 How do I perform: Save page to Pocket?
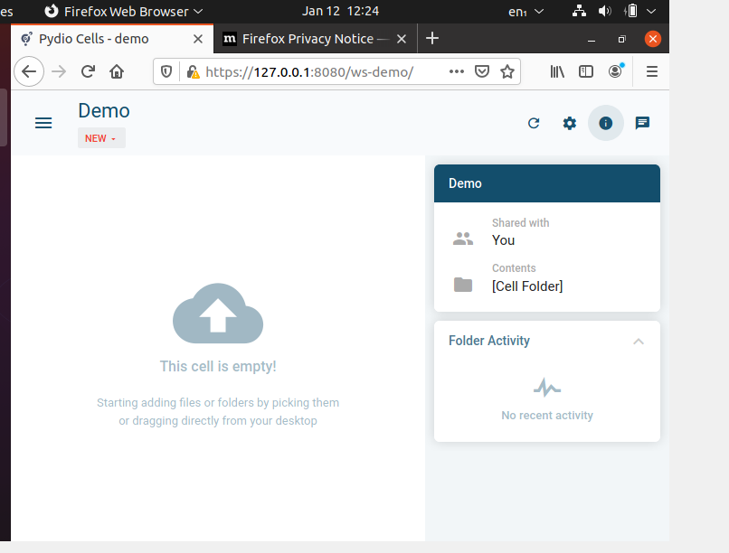(482, 71)
